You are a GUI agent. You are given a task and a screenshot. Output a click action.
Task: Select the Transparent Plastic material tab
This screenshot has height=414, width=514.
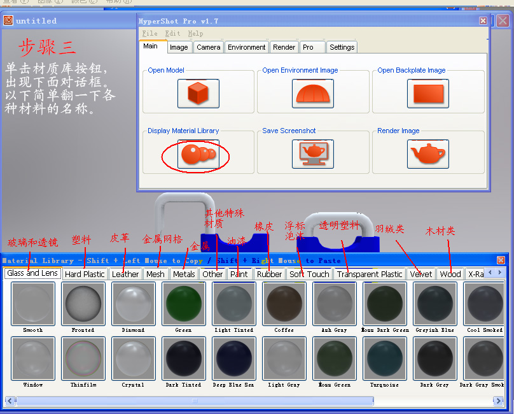[370, 274]
